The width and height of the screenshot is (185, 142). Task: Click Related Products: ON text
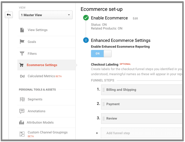click(x=107, y=28)
